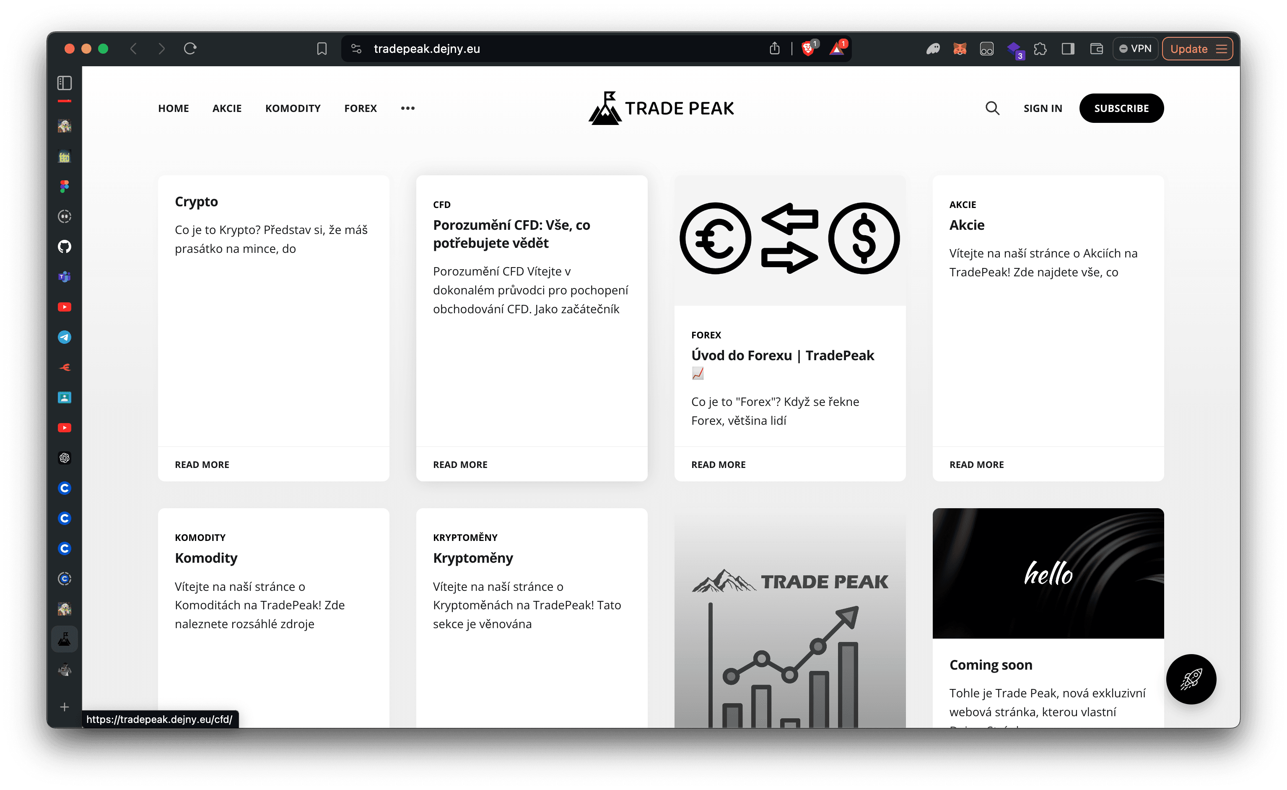Click the search magnifier on Trade Peak

coord(992,108)
